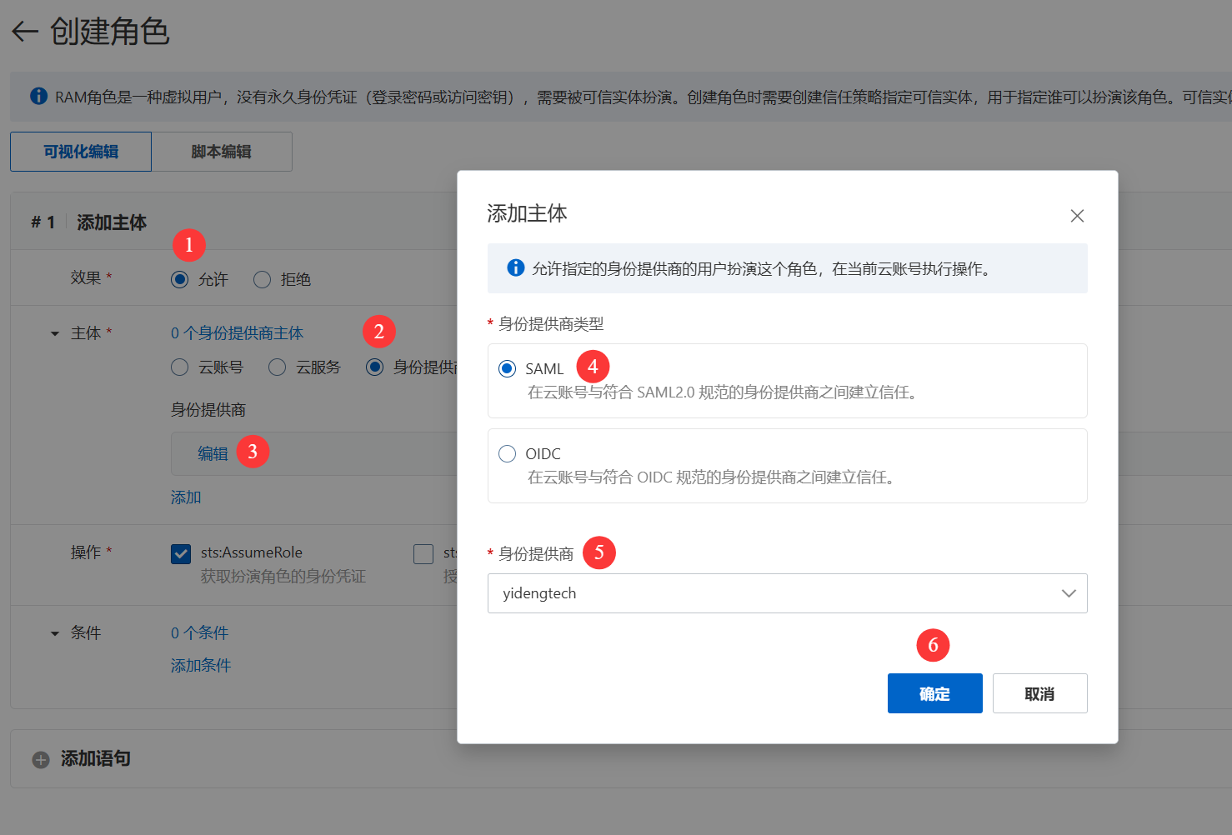Click the info icon in dialog notice

[516, 267]
